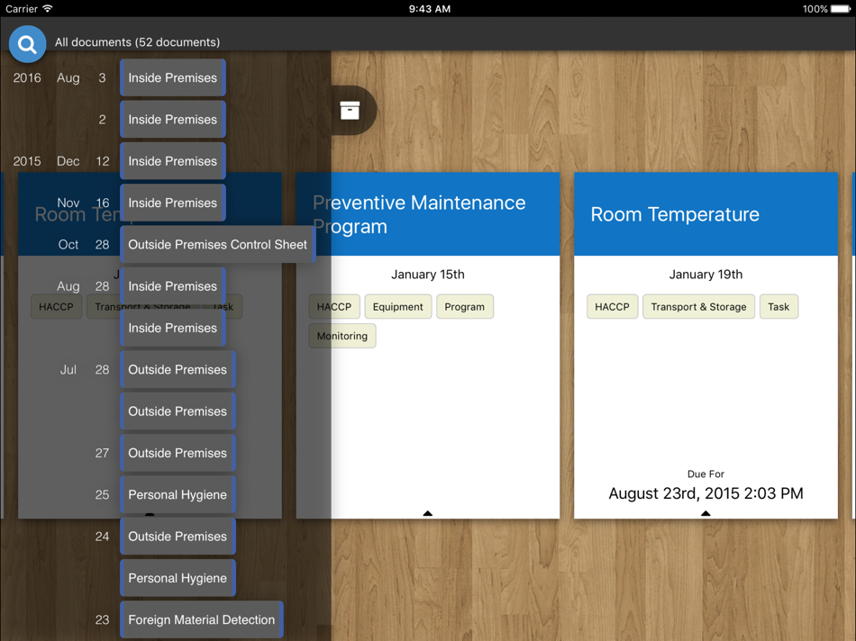The height and width of the screenshot is (641, 856).
Task: Expand Room Temperature card bottom arrow
Action: coord(706,513)
